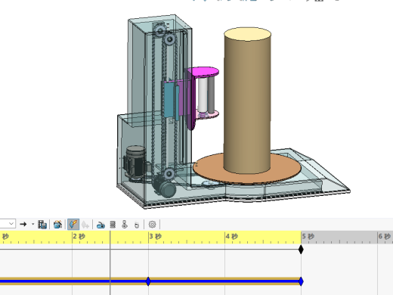Screen dimensions: 393x295
Task: Add a Motor to the motion study
Action: click(x=101, y=224)
